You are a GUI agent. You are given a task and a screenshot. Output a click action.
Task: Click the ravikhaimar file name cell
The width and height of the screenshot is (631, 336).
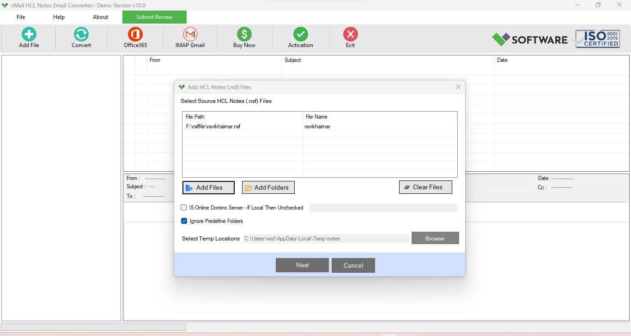point(317,126)
